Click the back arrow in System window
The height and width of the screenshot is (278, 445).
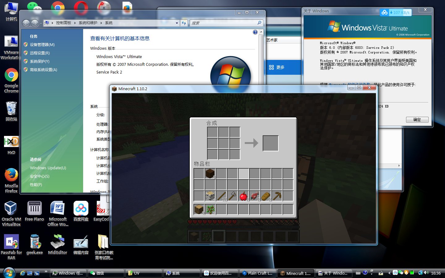point(26,23)
